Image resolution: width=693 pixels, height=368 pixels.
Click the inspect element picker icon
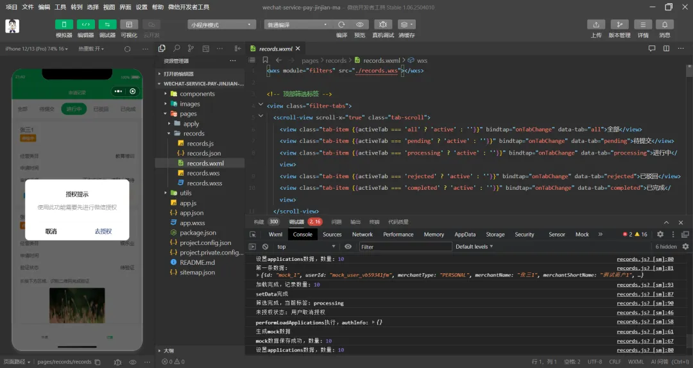(252, 235)
